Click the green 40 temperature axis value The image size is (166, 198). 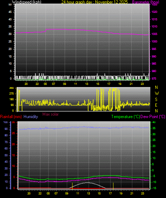pos(154,122)
